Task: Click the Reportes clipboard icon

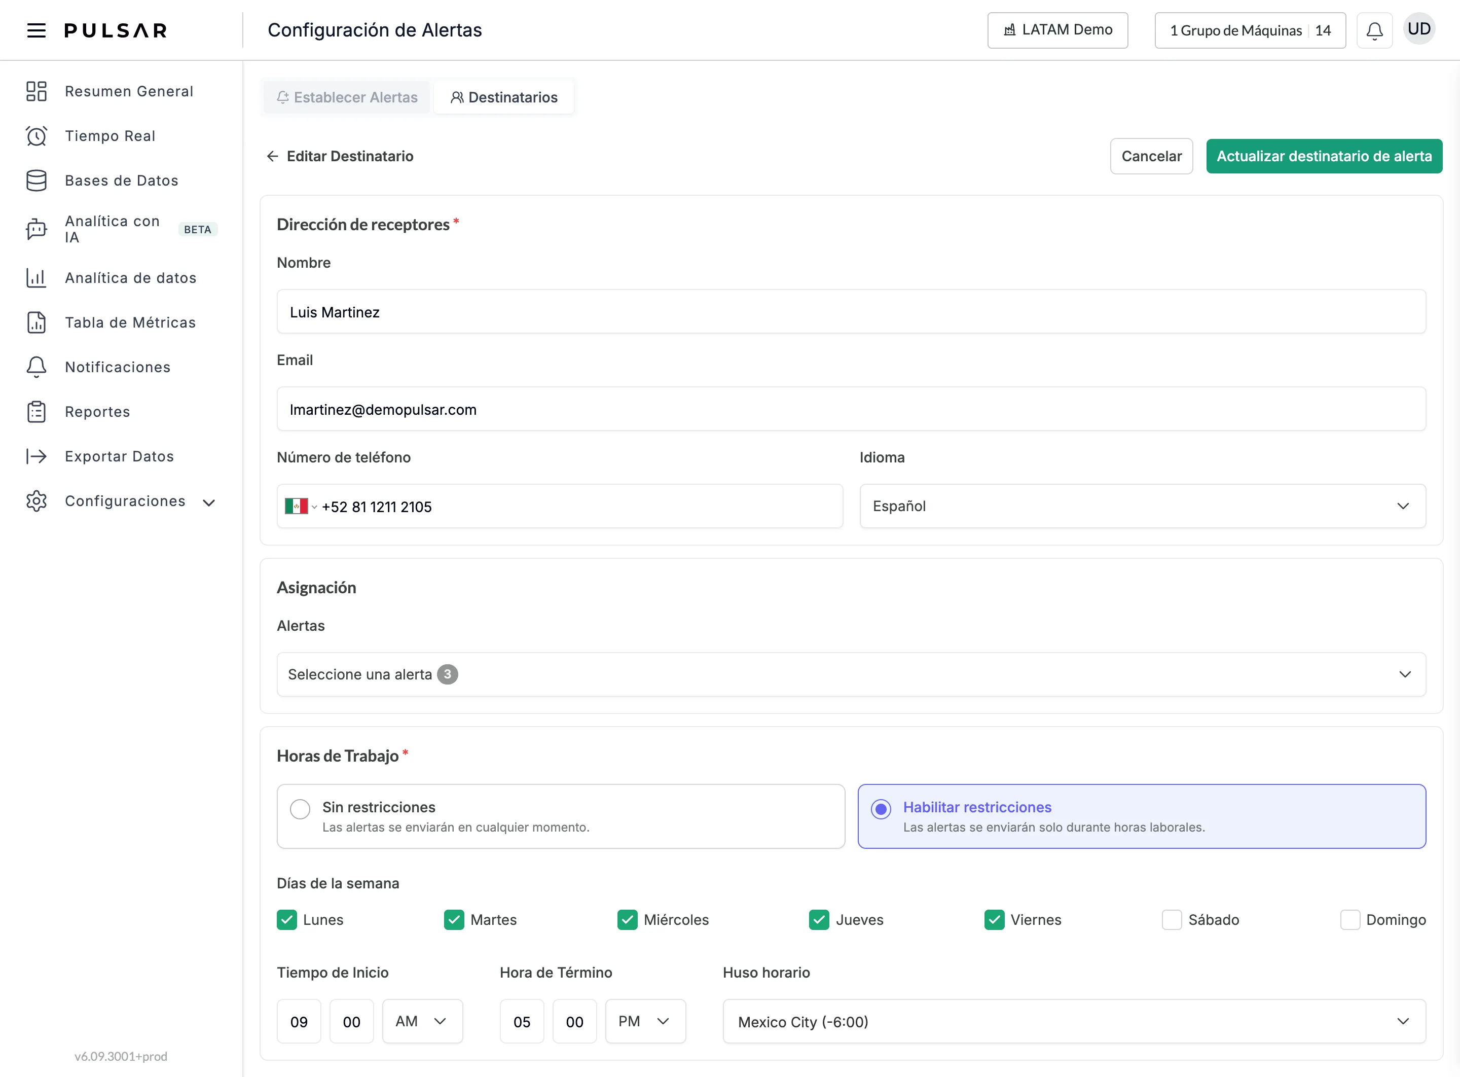Action: click(36, 412)
